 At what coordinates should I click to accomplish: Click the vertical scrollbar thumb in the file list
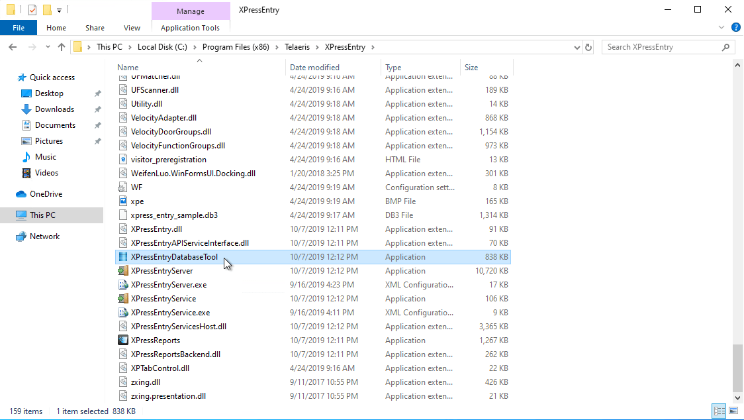click(737, 368)
